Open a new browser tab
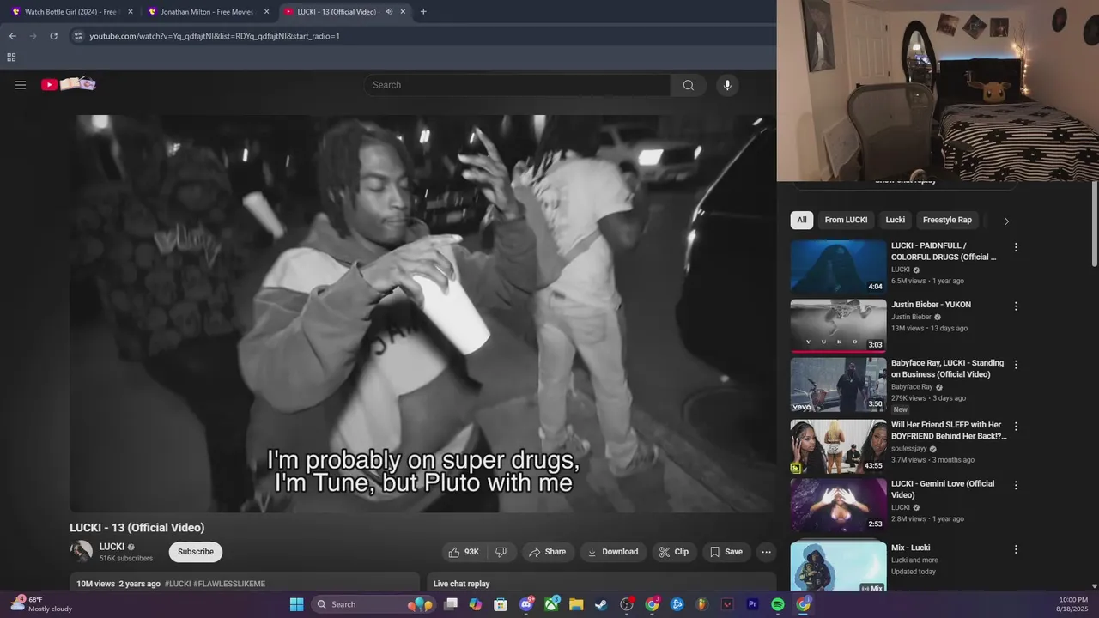The width and height of the screenshot is (1099, 618). [x=423, y=12]
